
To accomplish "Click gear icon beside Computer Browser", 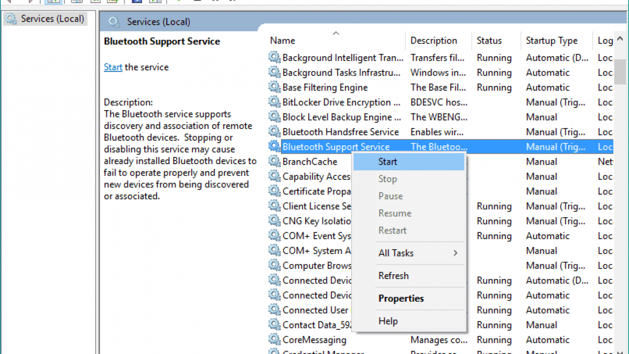I will (275, 265).
